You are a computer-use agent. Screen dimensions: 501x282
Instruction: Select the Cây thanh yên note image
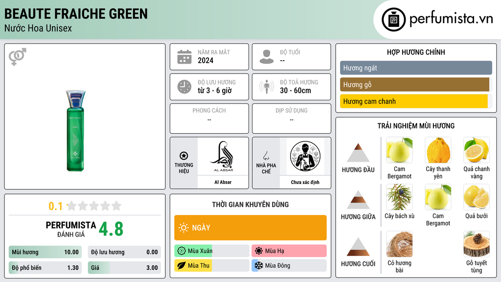(438, 150)
